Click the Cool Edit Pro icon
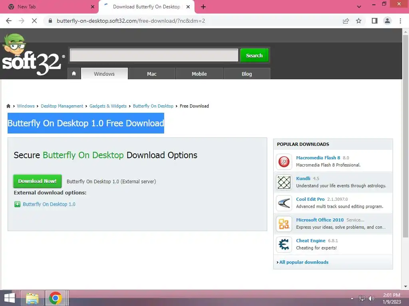 [284, 203]
